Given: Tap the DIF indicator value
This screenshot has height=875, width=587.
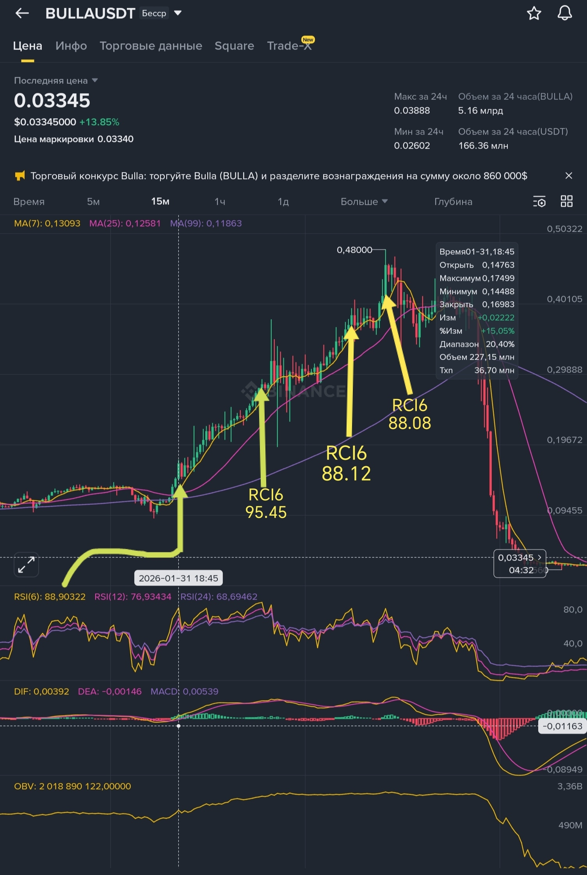Looking at the screenshot, I should point(41,692).
